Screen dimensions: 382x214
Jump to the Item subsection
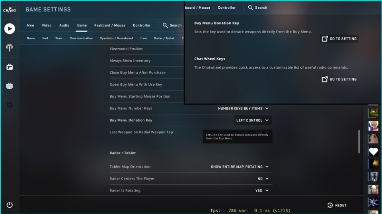tap(144, 38)
